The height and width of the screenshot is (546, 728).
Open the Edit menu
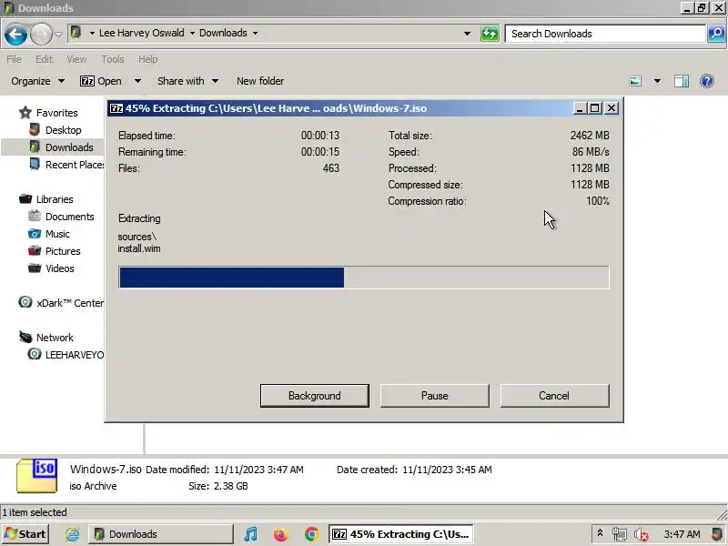(x=44, y=59)
